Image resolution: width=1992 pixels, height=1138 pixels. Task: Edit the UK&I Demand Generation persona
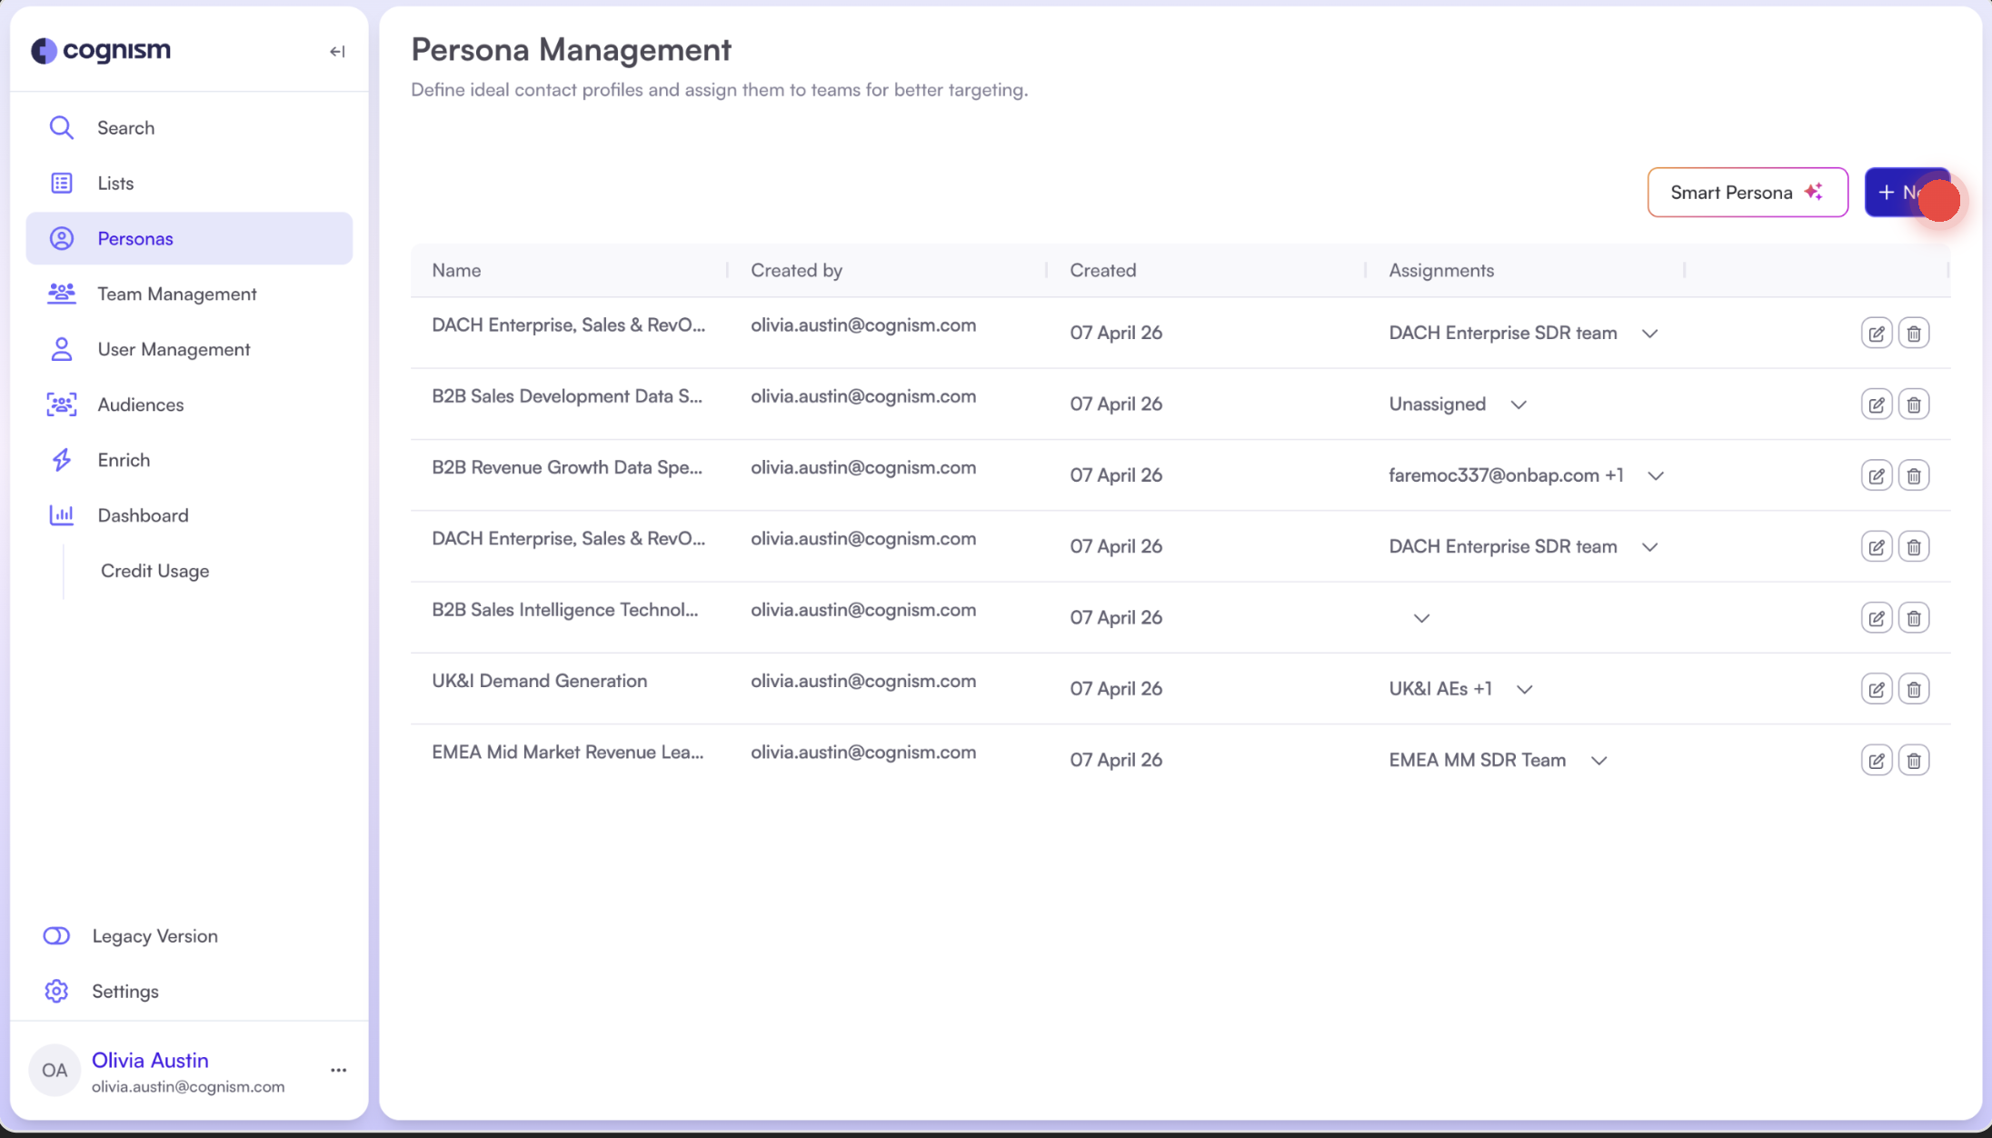click(x=1876, y=689)
